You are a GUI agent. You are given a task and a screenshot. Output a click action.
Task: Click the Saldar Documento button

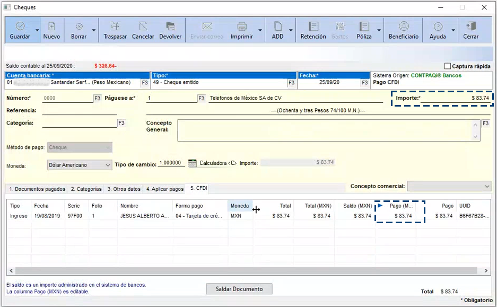[239, 289]
